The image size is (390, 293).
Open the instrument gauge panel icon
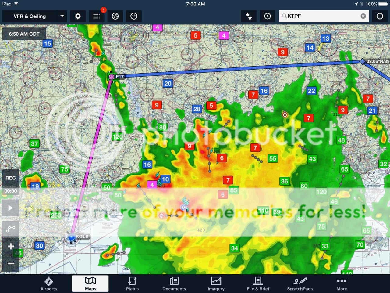coord(134,16)
